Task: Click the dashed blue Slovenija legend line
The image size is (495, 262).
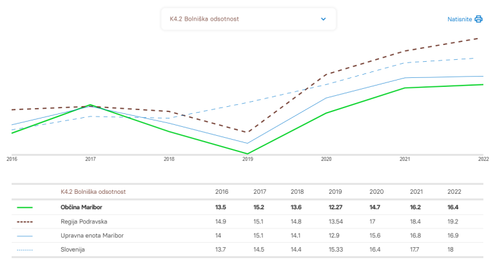Action: click(24, 249)
